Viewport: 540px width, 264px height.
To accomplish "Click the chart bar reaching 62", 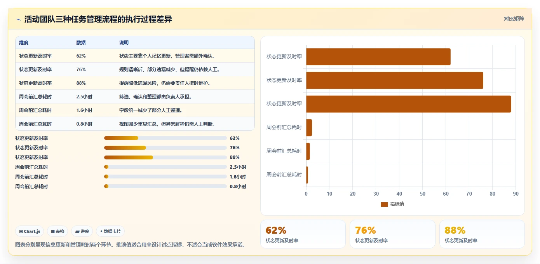I will pyautogui.click(x=378, y=57).
